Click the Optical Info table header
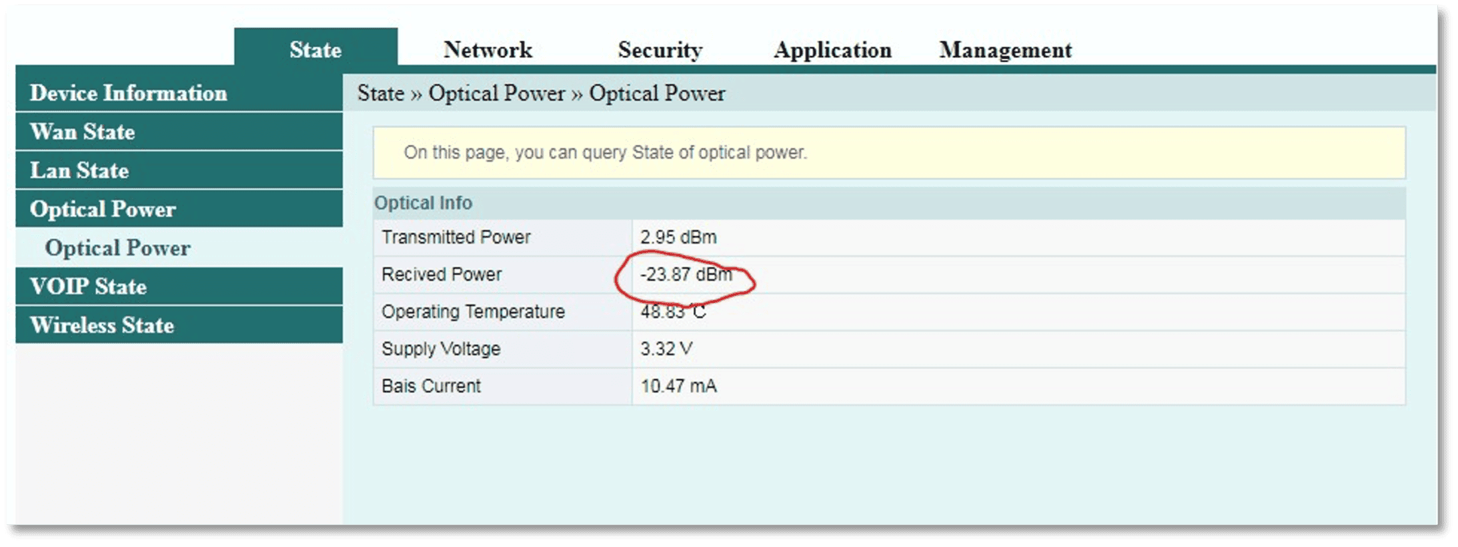This screenshot has width=1458, height=547. [x=423, y=203]
